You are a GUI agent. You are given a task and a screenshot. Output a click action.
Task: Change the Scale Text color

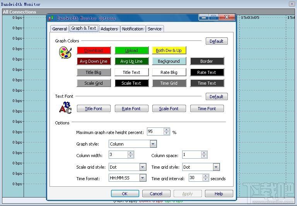(x=131, y=83)
